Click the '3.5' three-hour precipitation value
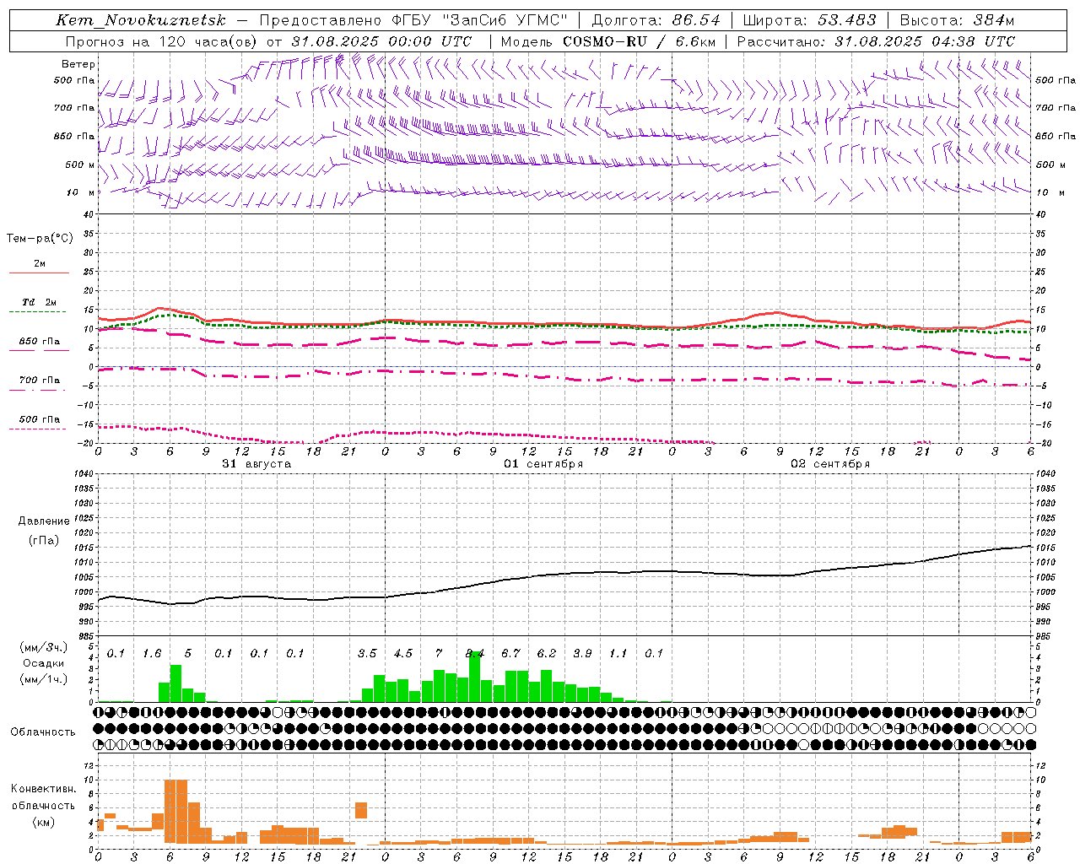 pyautogui.click(x=367, y=653)
